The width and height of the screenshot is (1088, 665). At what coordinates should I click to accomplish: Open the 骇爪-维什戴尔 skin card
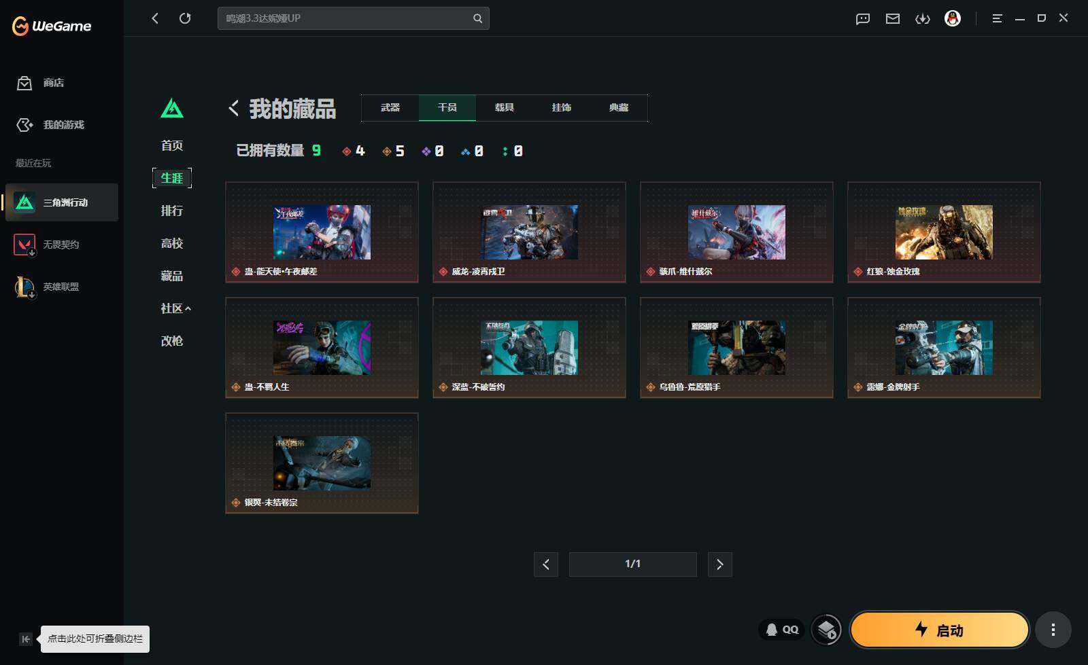point(736,232)
